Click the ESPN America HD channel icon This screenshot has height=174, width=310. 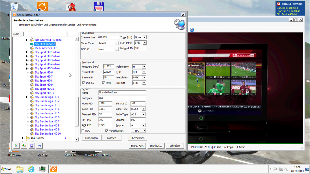(x=32, y=48)
